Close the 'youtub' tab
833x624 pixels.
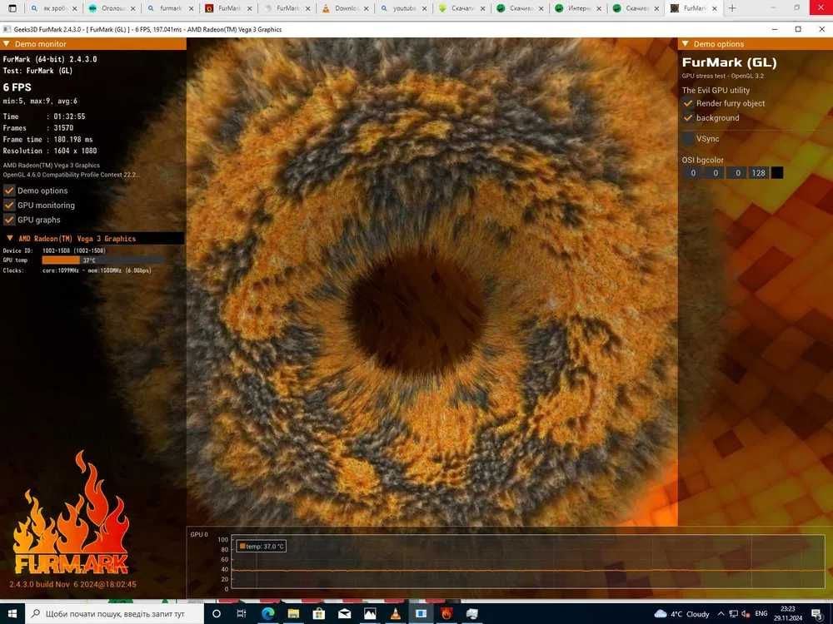425,8
